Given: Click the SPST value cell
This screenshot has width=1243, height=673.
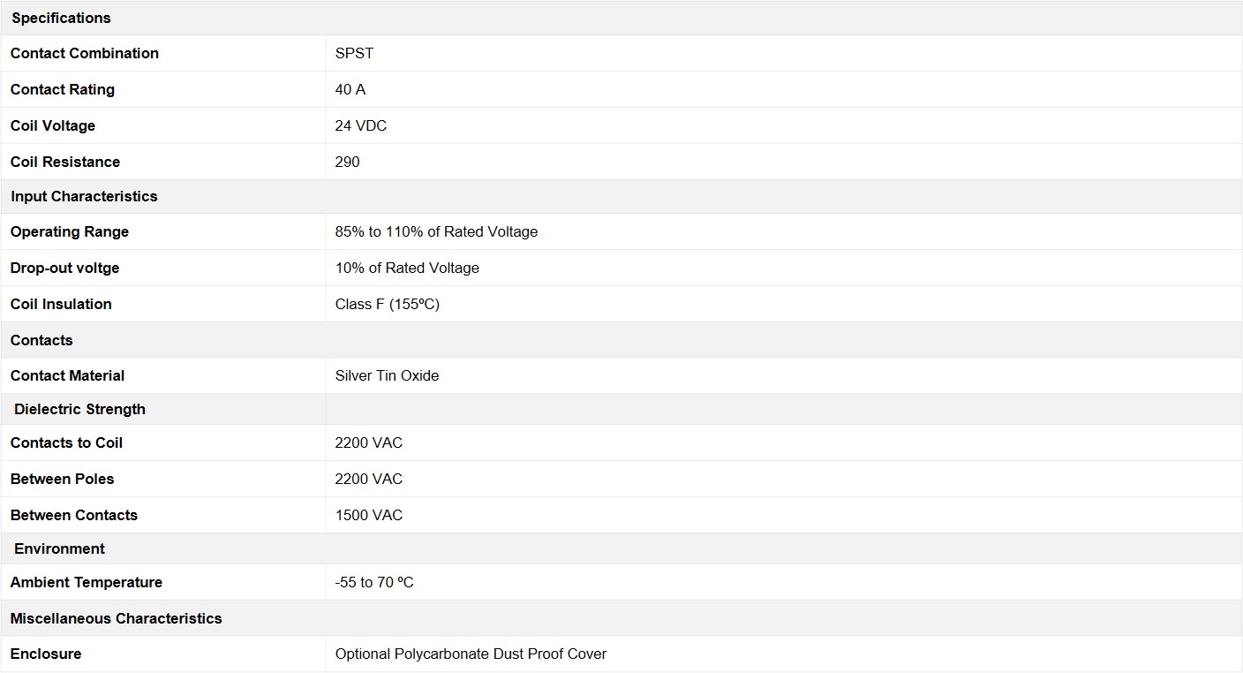Looking at the screenshot, I should pos(354,53).
